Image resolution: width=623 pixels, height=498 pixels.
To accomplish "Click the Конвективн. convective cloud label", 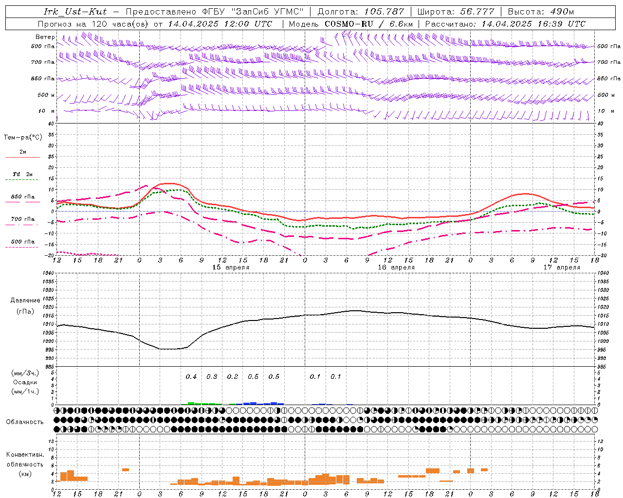I will [25, 455].
